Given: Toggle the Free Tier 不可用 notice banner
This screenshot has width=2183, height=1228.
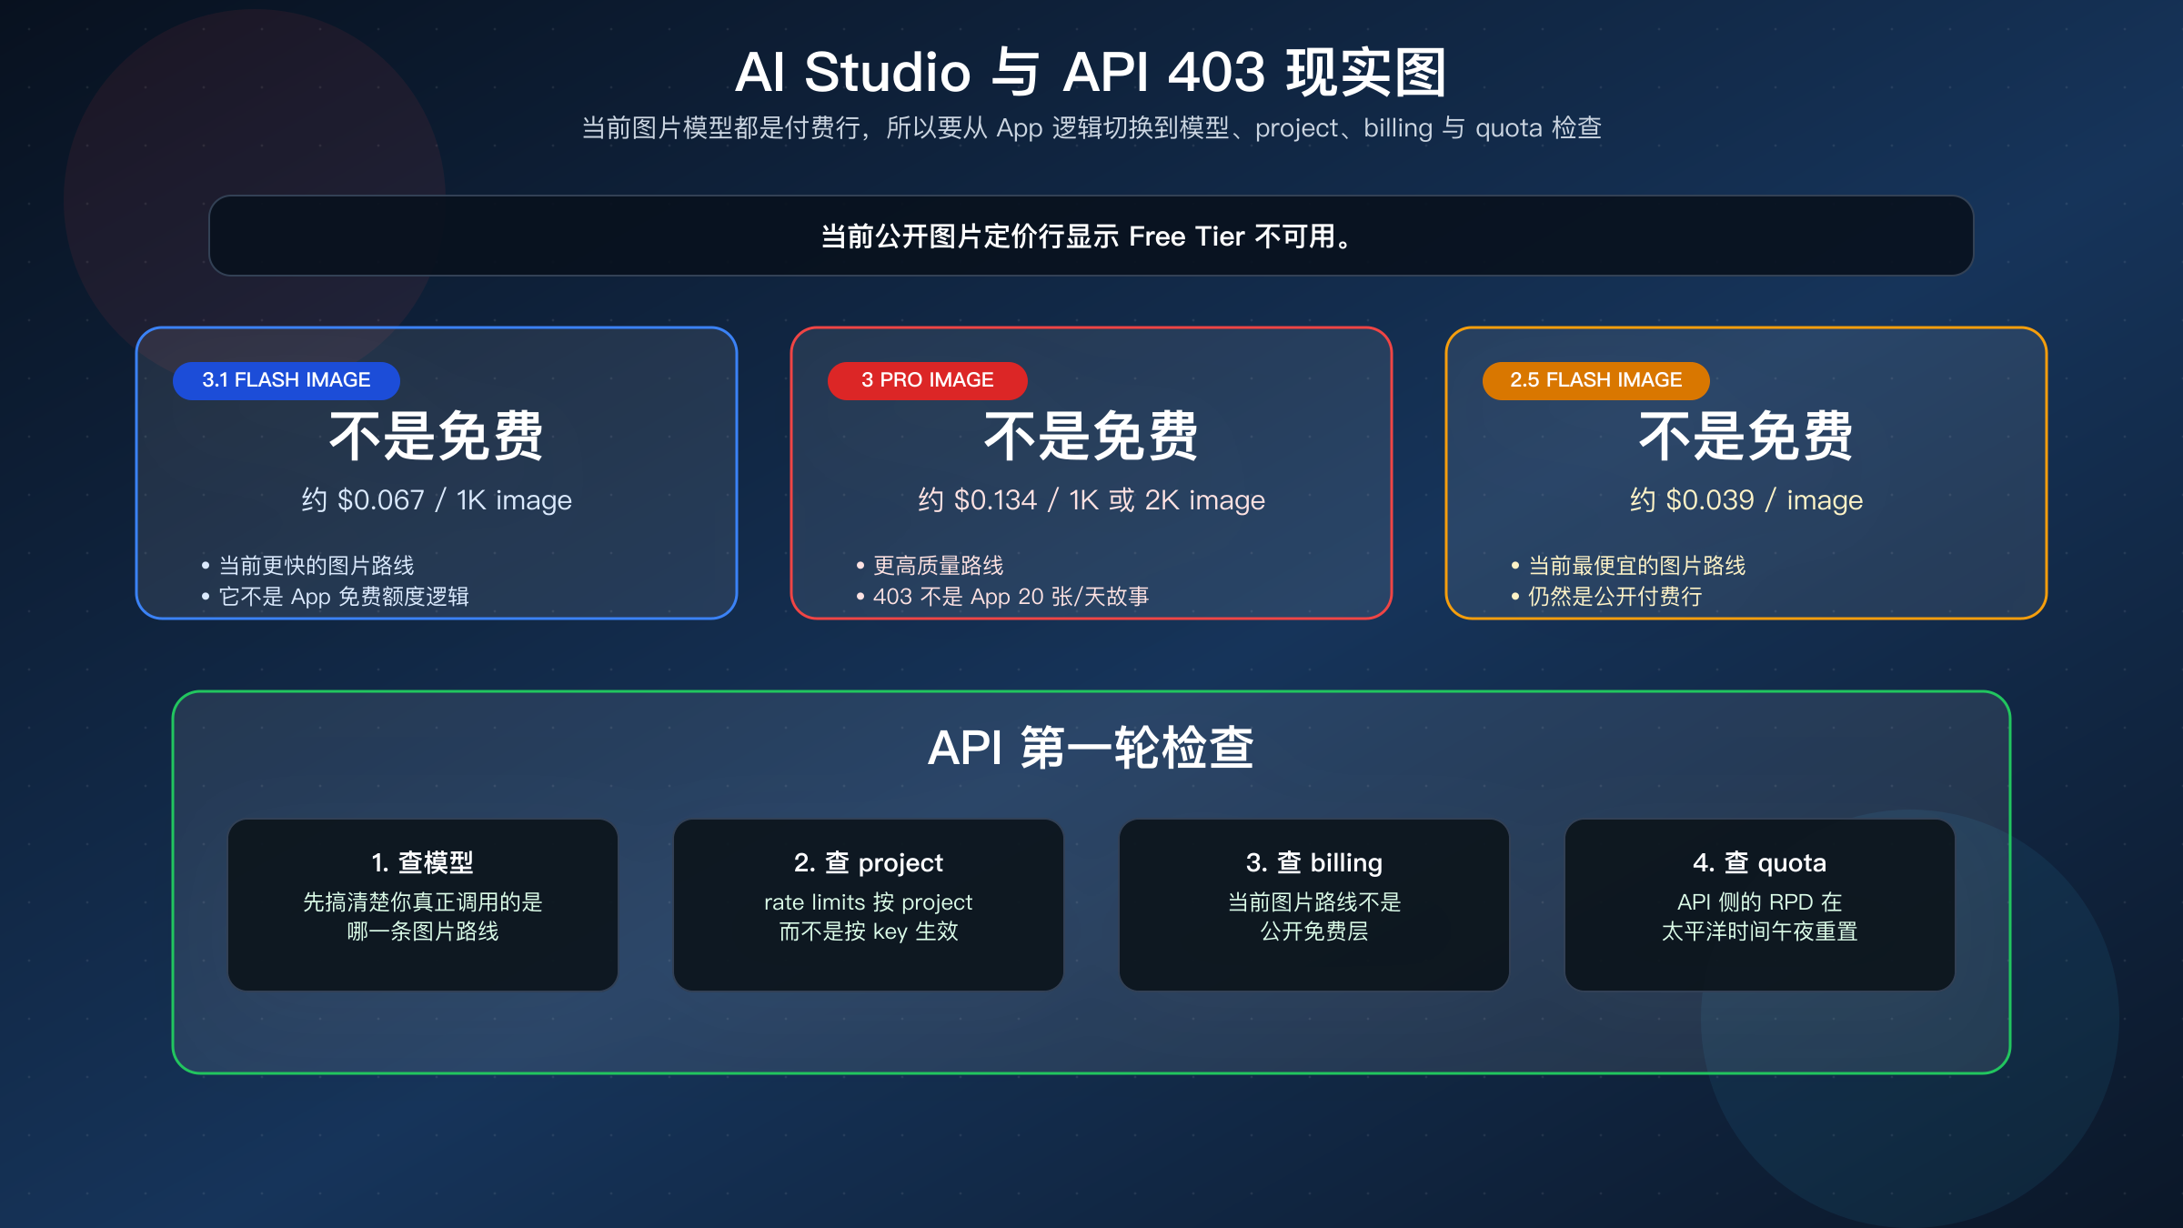Looking at the screenshot, I should click(1090, 235).
